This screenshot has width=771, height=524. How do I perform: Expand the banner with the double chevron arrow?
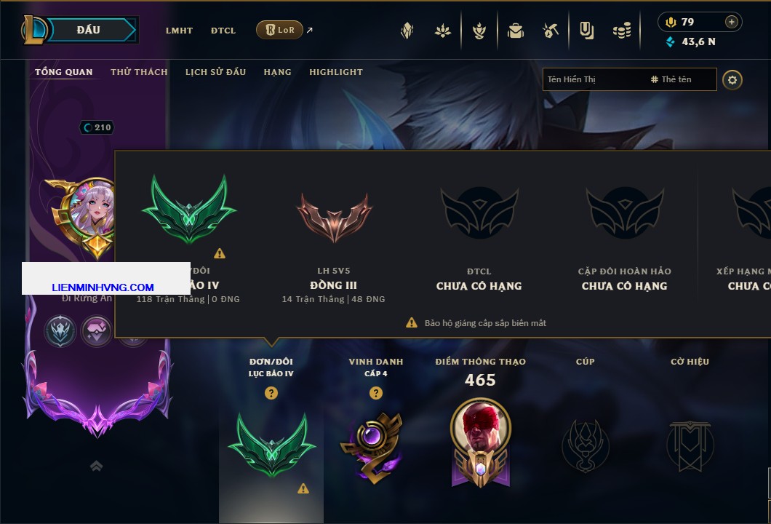96,466
